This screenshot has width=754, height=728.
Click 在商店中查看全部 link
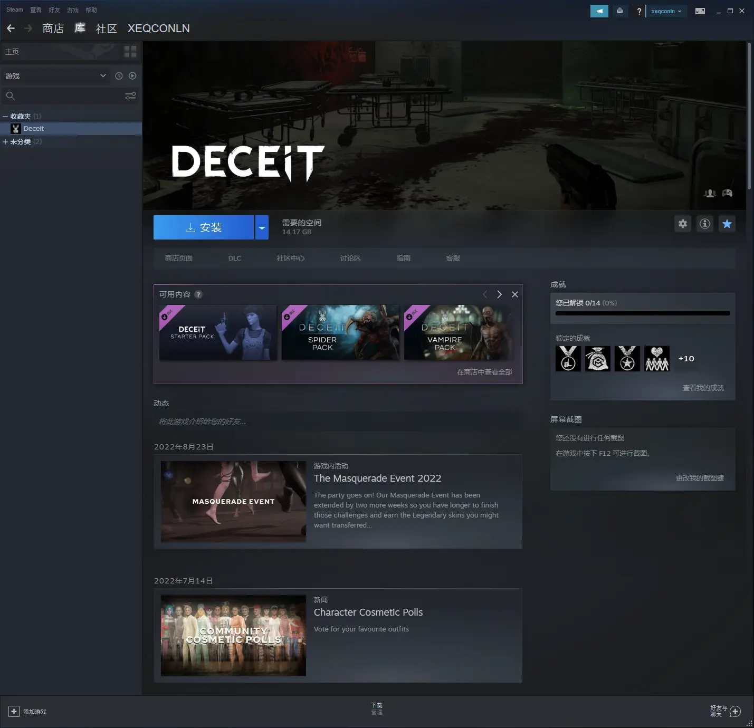(x=484, y=372)
